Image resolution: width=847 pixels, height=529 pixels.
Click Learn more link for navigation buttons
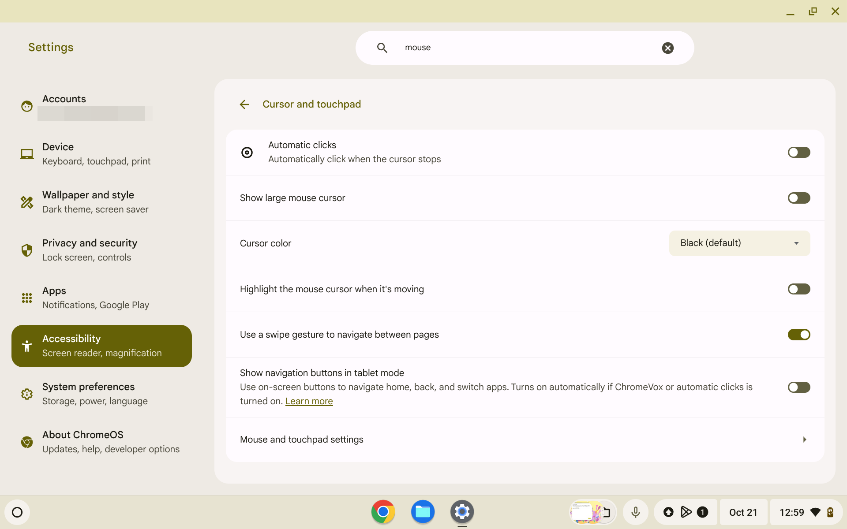pos(308,400)
